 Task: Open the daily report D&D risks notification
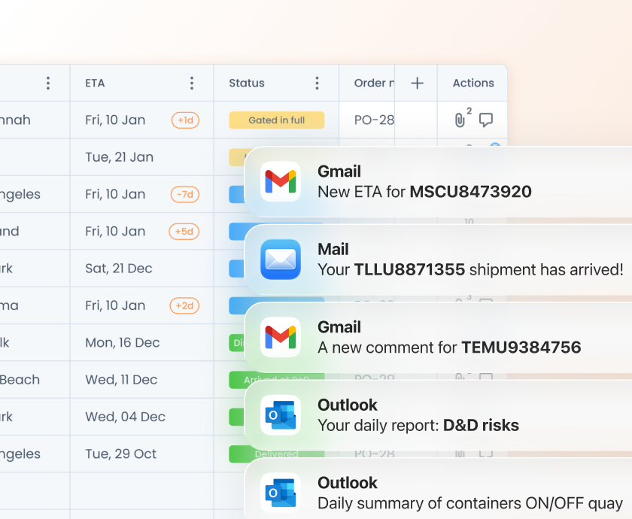pyautogui.click(x=438, y=415)
